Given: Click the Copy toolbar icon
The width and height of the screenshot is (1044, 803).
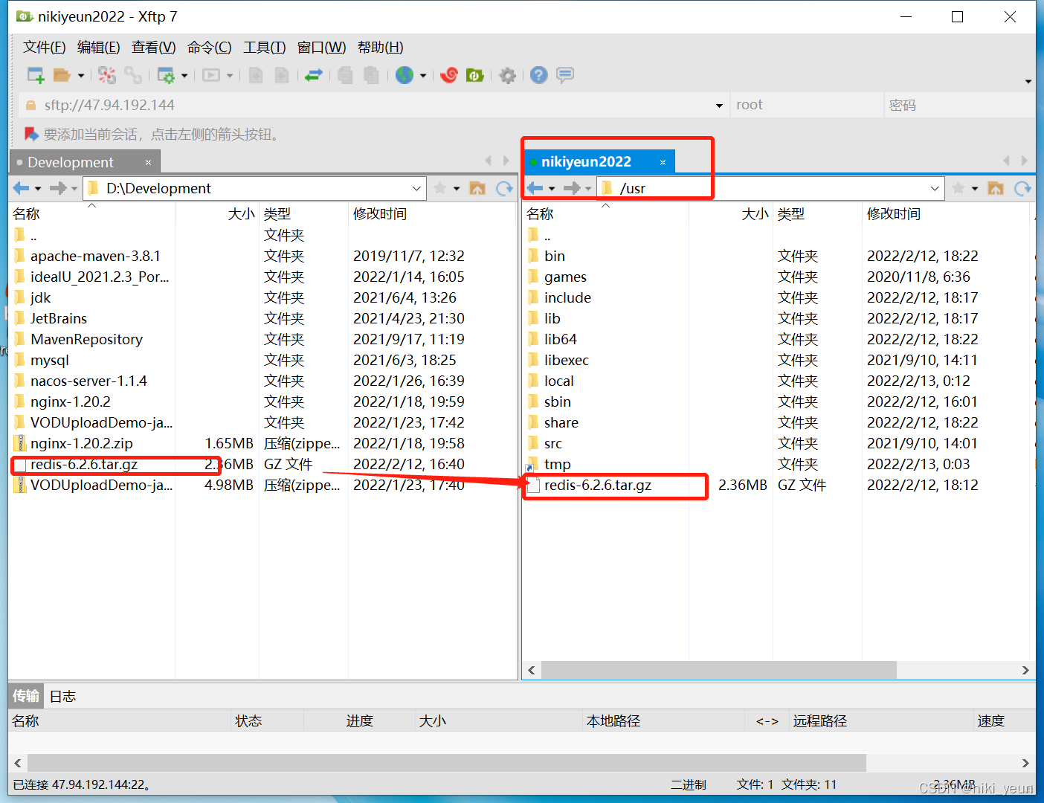Looking at the screenshot, I should click(x=345, y=75).
